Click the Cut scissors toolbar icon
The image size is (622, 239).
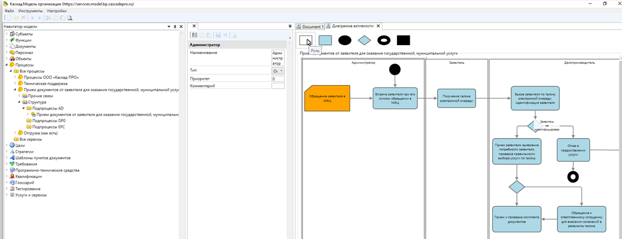tap(48, 18)
